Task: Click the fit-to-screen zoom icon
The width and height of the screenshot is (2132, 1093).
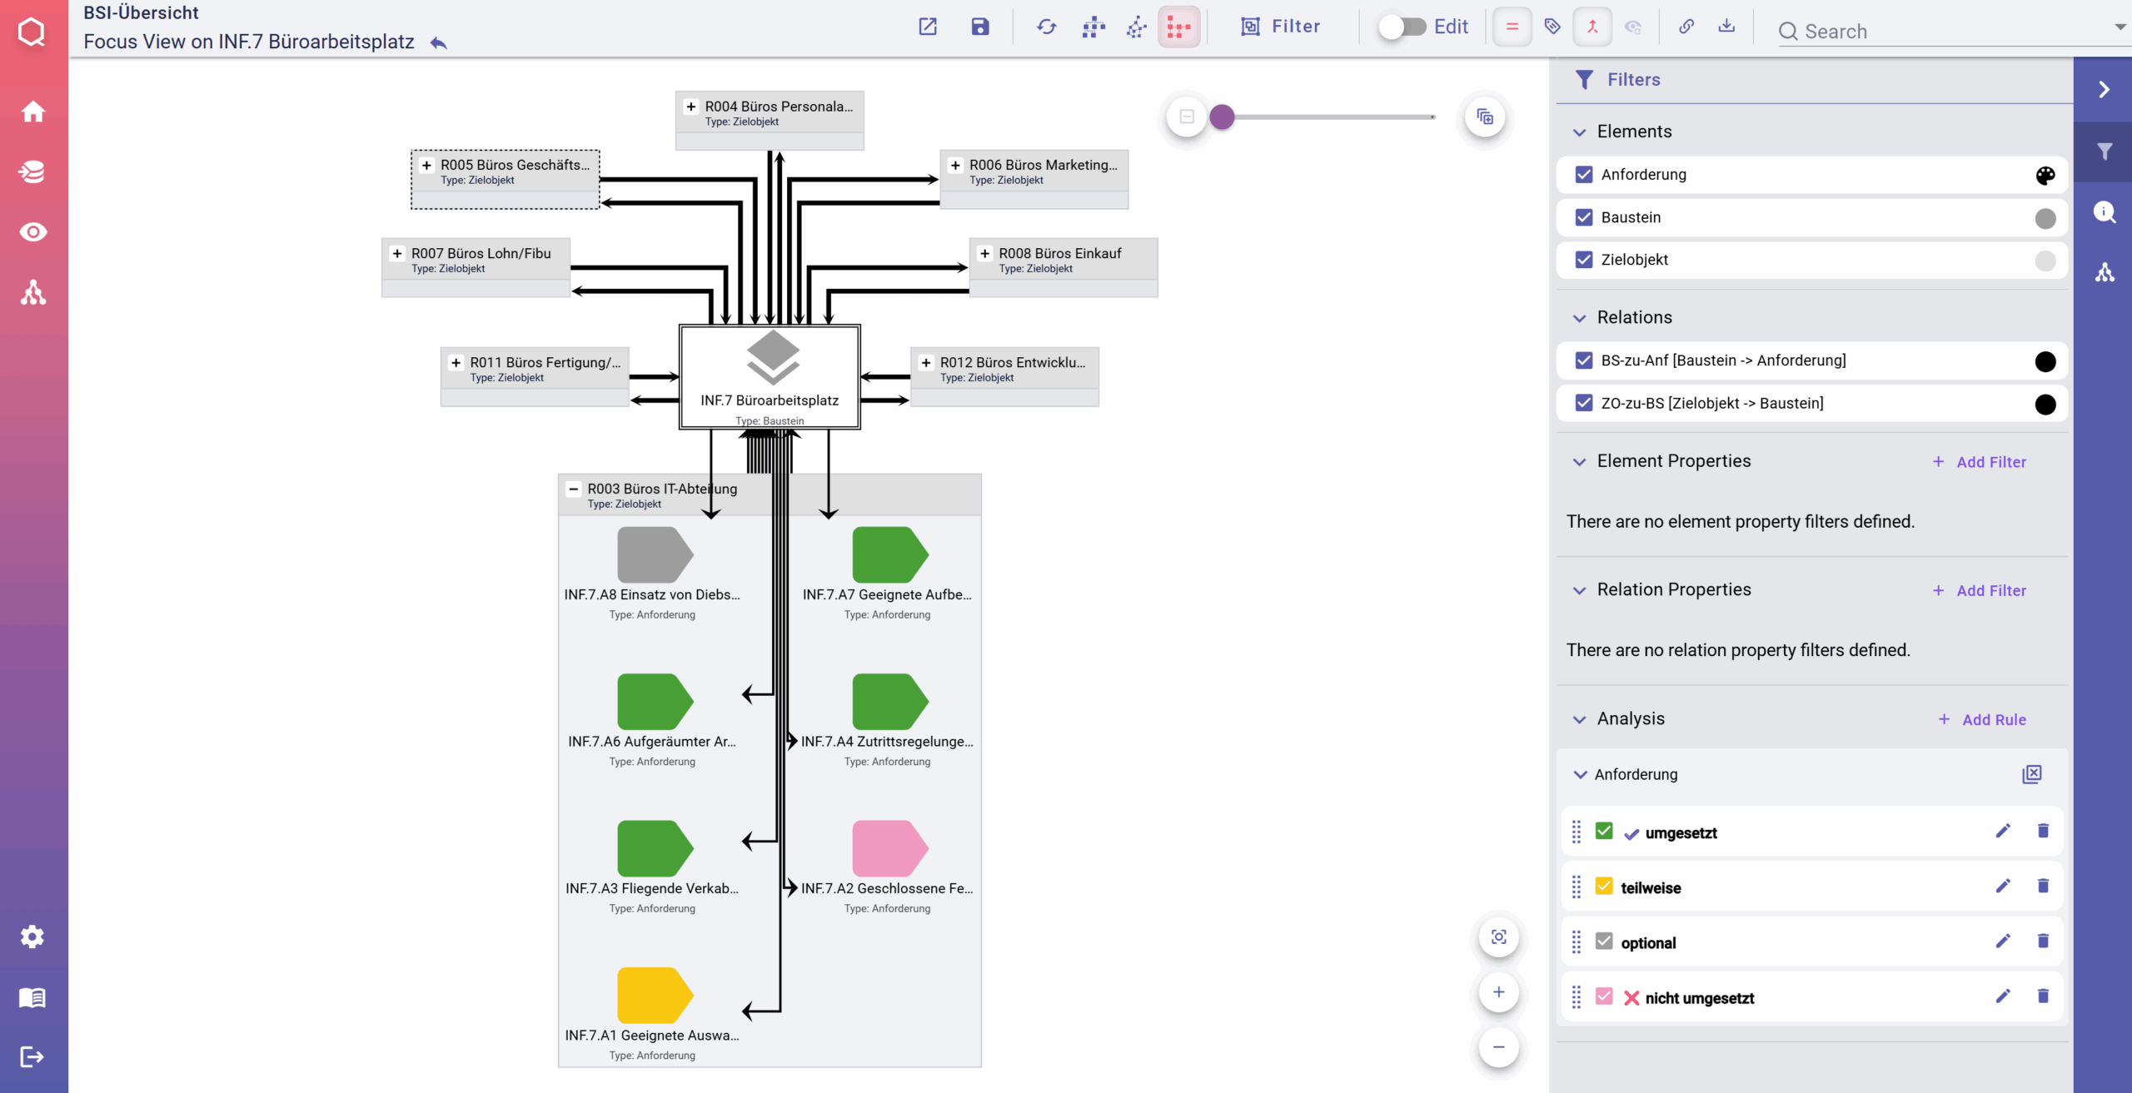Action: pyautogui.click(x=1498, y=937)
